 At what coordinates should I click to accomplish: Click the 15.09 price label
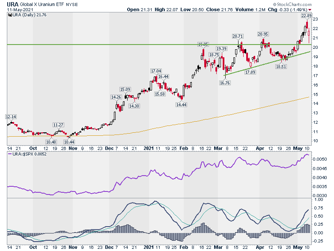point(125,89)
